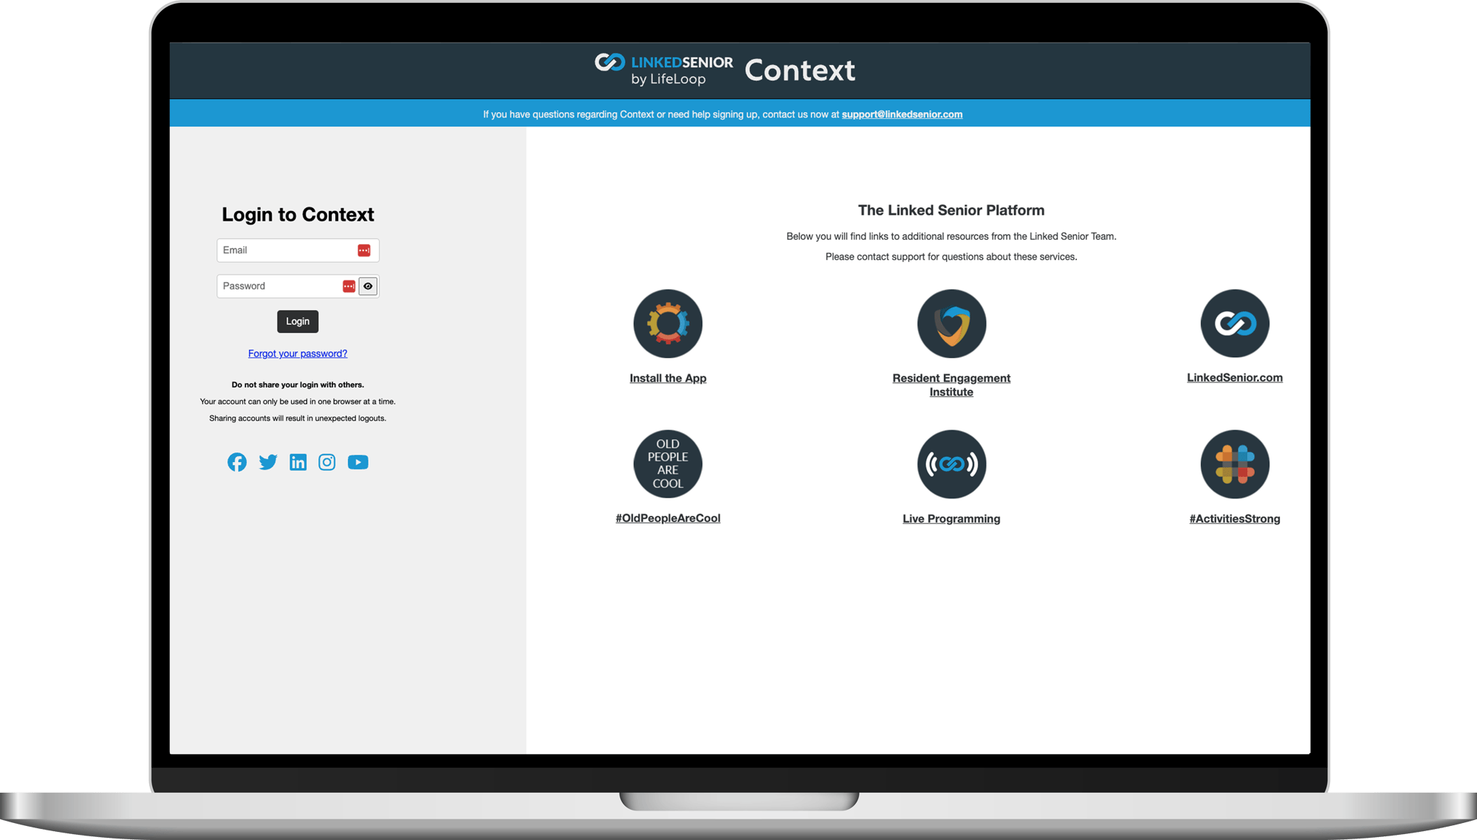1477x840 pixels.
Task: Click the Install the App icon
Action: coord(668,323)
